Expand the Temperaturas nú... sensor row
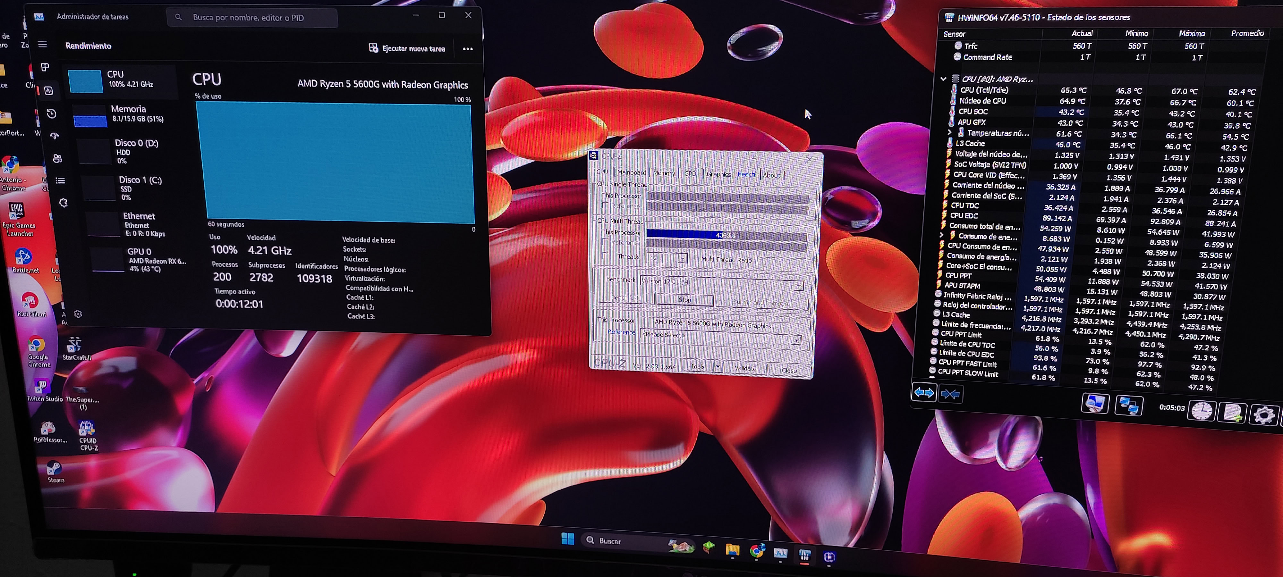The image size is (1283, 577). pos(949,132)
